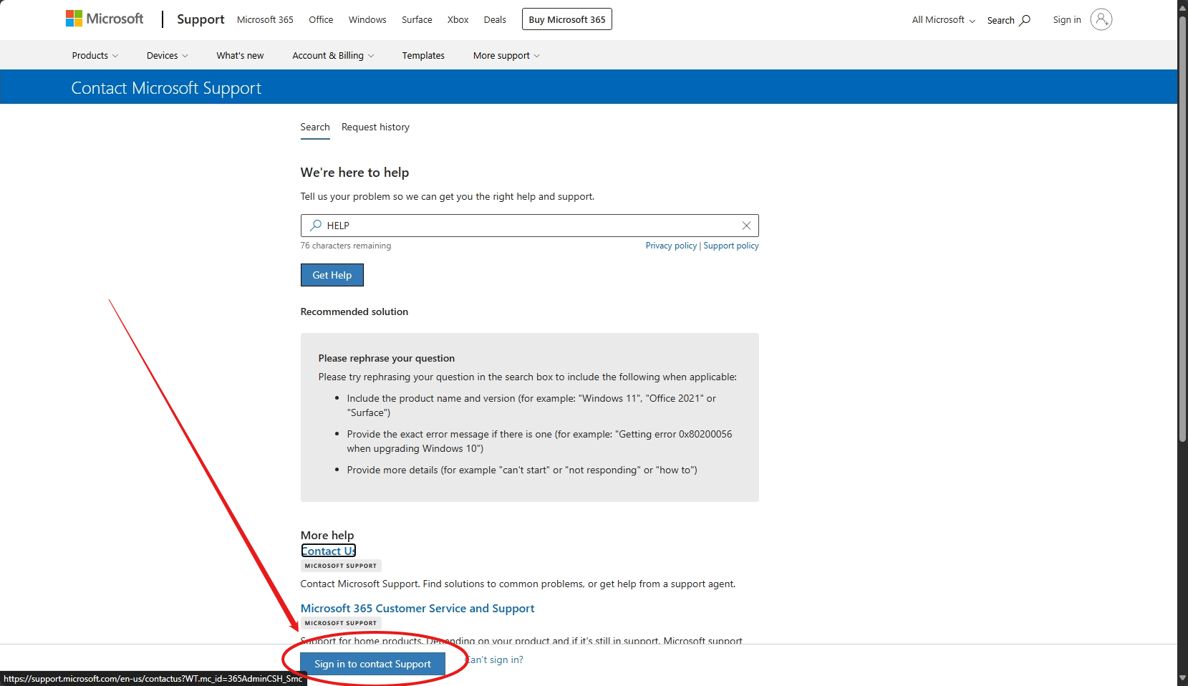Open the Deals link in top nav
This screenshot has width=1188, height=686.
pos(495,19)
